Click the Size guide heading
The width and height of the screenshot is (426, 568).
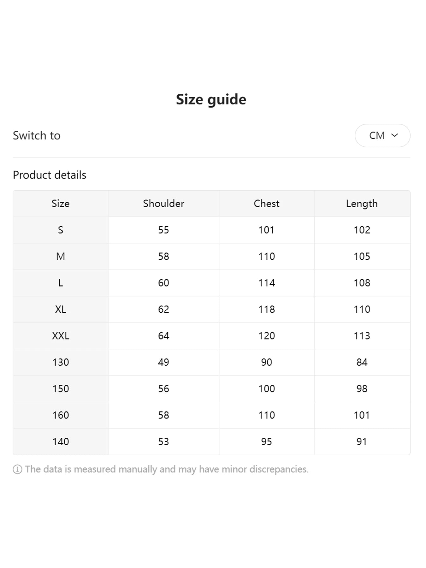[211, 99]
